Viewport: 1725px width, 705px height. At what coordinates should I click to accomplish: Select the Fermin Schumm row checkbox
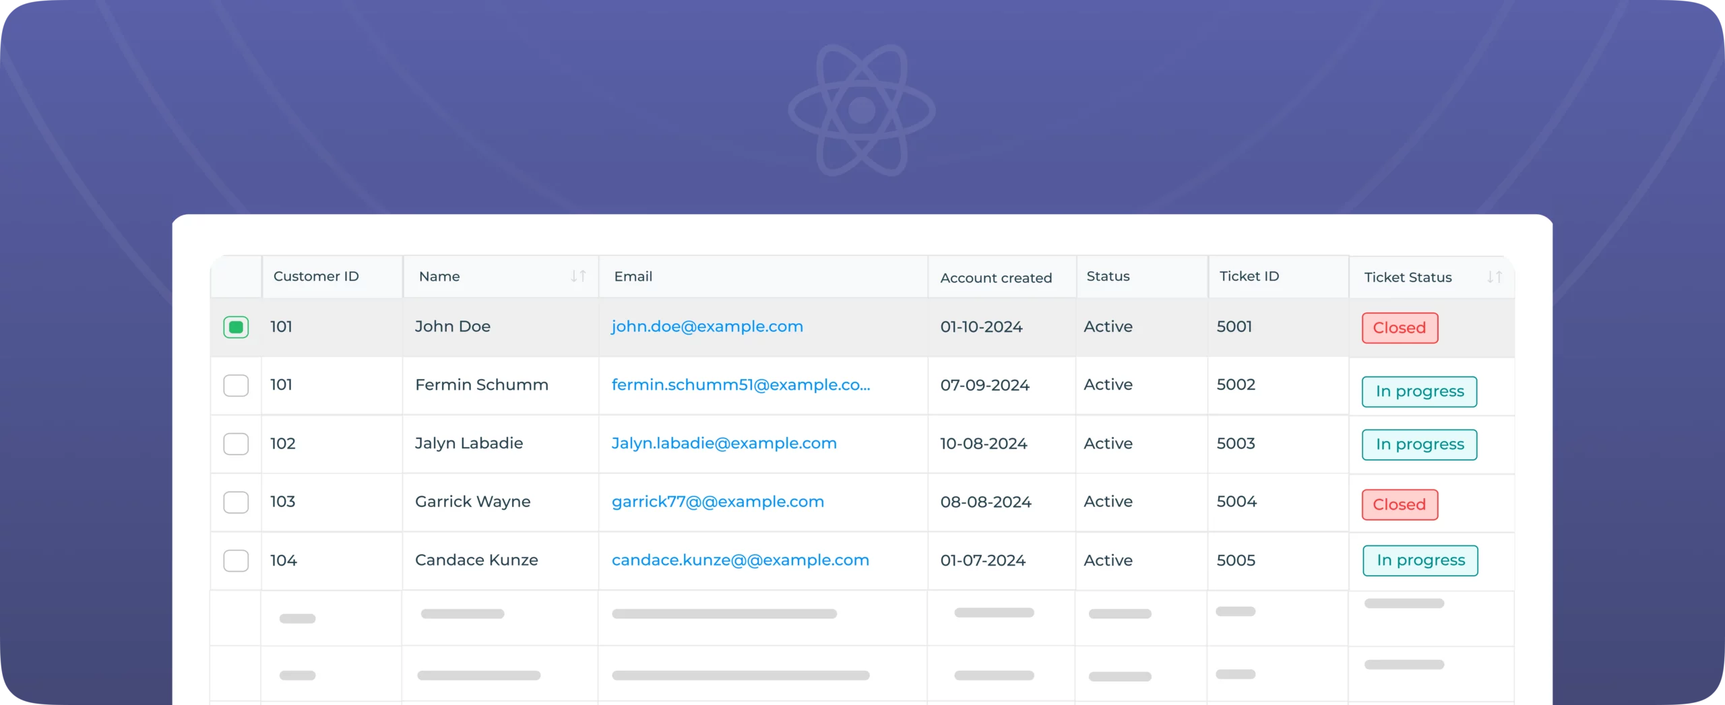click(x=236, y=386)
